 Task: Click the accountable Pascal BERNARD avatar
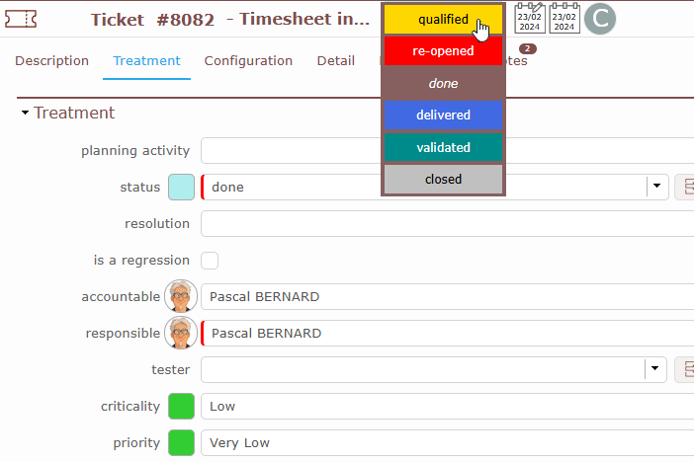point(181,296)
